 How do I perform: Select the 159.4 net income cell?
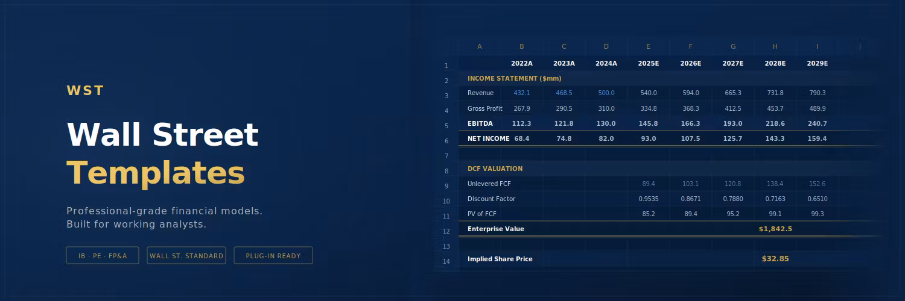(x=818, y=138)
